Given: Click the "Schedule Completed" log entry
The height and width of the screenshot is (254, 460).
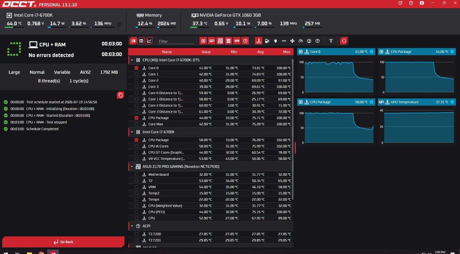Looking at the screenshot, I should click(x=42, y=129).
